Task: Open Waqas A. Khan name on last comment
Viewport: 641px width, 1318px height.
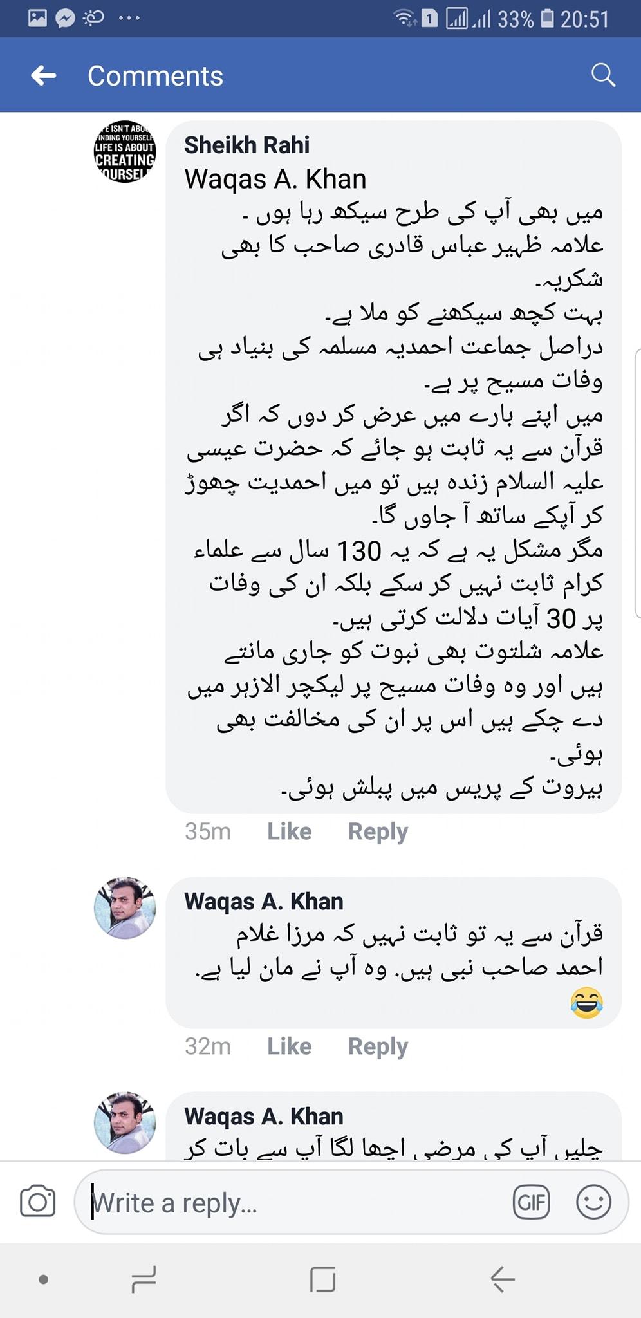Action: pyautogui.click(x=264, y=1117)
